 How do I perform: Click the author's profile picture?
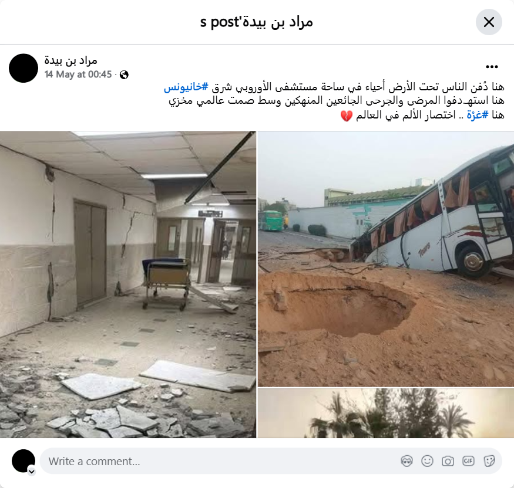(x=23, y=68)
